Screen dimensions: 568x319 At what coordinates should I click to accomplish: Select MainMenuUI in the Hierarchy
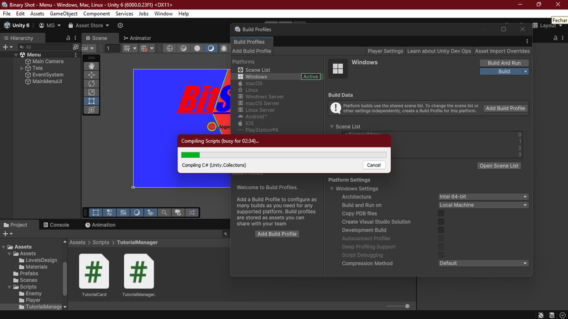(47, 81)
